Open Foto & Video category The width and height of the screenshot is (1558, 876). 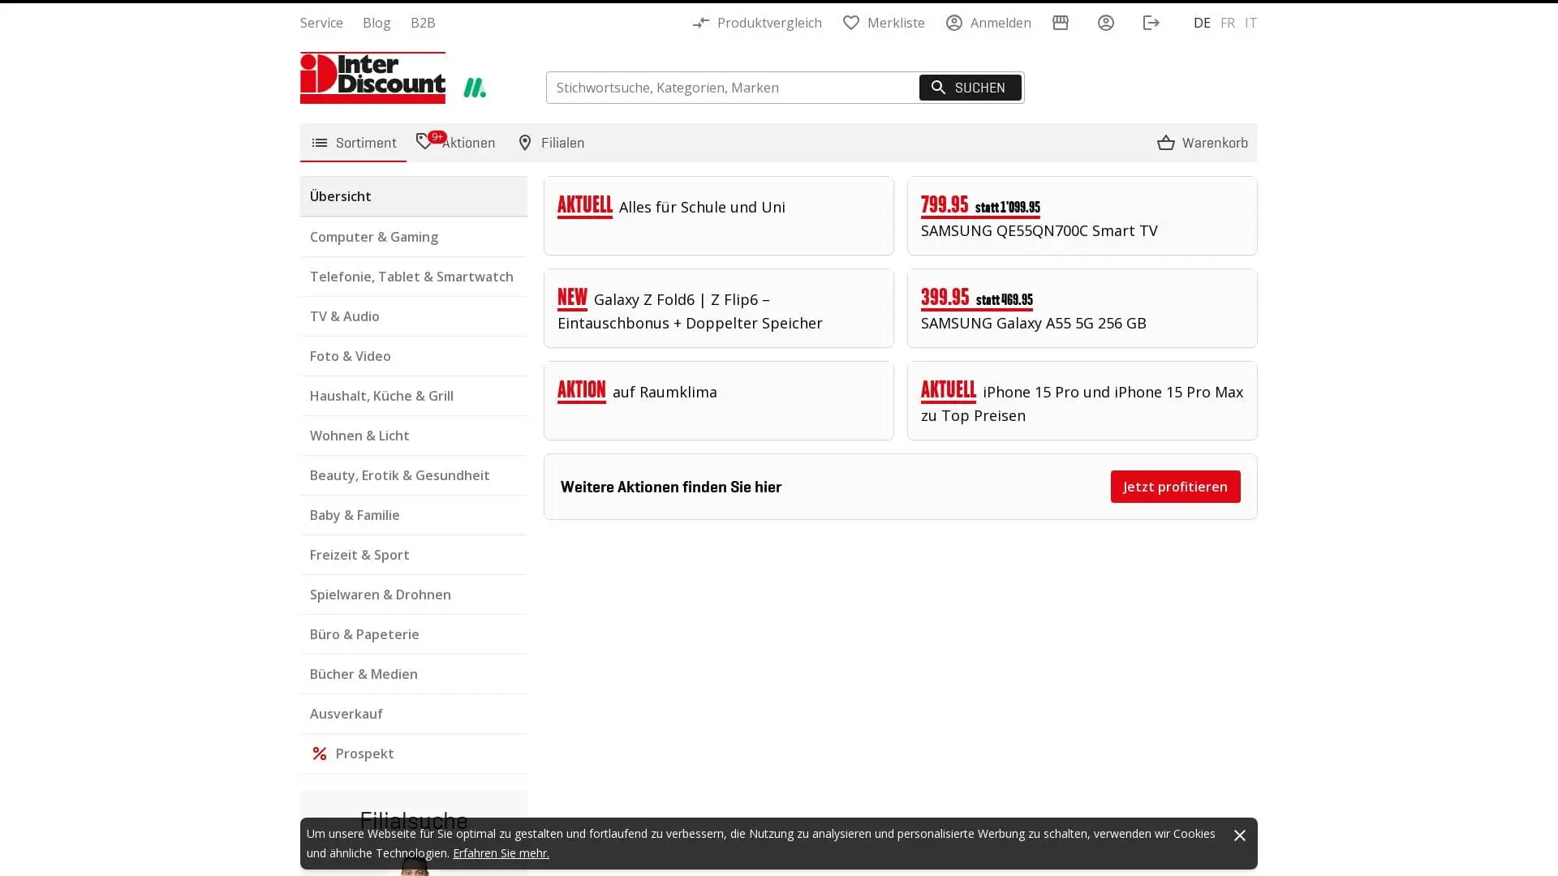[414, 356]
